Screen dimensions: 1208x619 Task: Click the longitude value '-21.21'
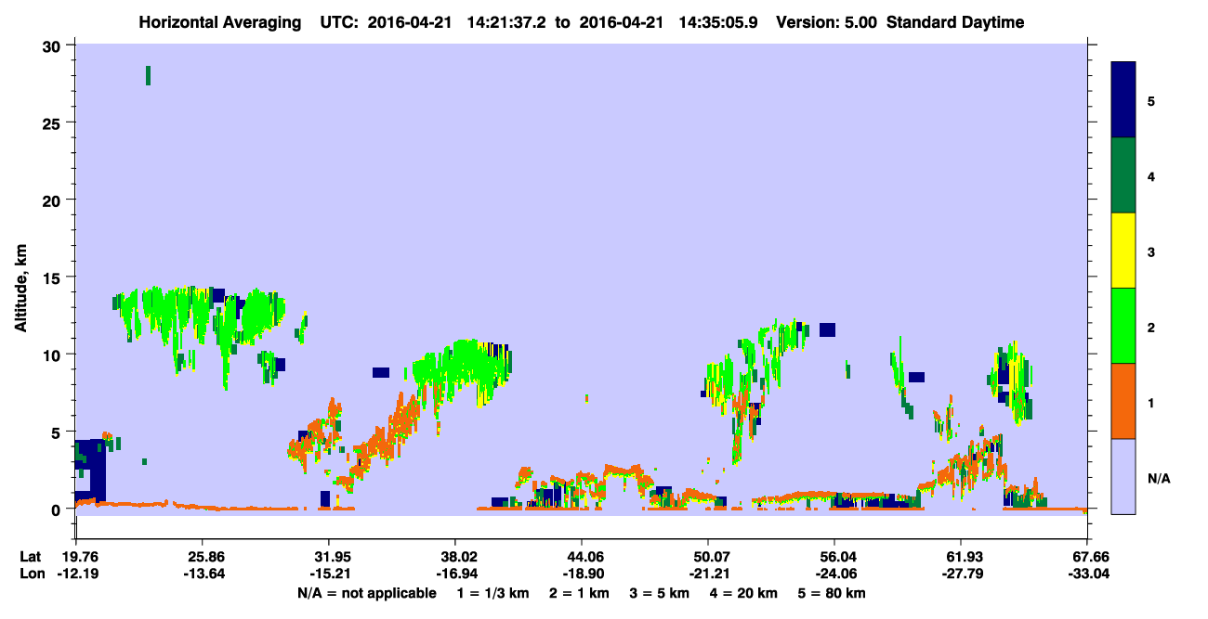pos(708,573)
